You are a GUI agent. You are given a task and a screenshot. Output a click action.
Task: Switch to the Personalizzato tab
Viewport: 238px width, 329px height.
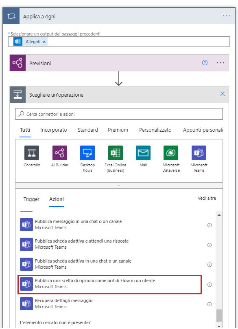[155, 130]
